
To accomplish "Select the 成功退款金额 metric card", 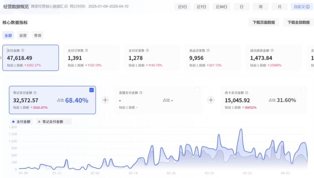I will [x=274, y=58].
